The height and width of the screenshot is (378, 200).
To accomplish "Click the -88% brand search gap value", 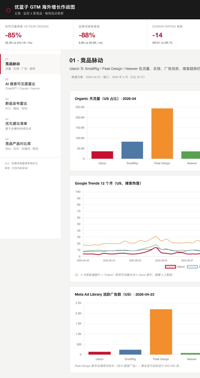I will pyautogui.click(x=87, y=35).
